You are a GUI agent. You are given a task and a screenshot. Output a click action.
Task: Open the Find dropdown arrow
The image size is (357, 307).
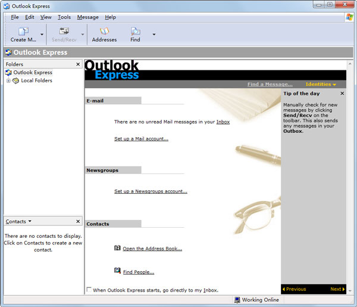154,35
